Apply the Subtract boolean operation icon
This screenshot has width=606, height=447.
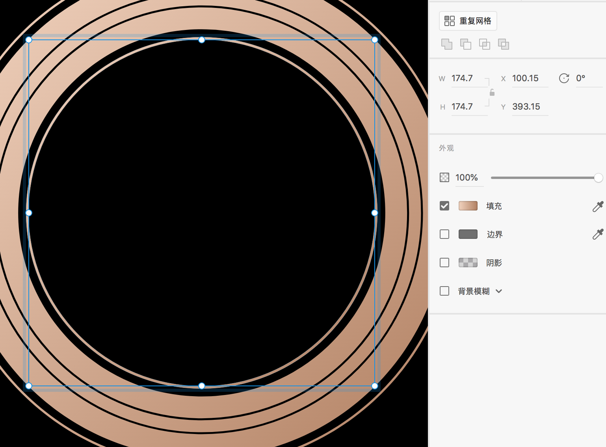pos(465,44)
